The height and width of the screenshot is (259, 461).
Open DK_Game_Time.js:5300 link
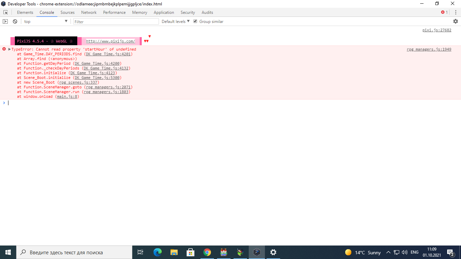(97, 78)
